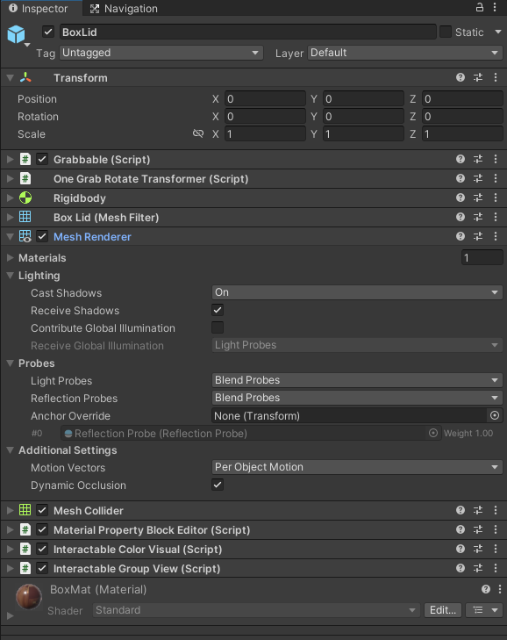Uncheck Receive Shadows
The image size is (507, 640).
coord(218,310)
